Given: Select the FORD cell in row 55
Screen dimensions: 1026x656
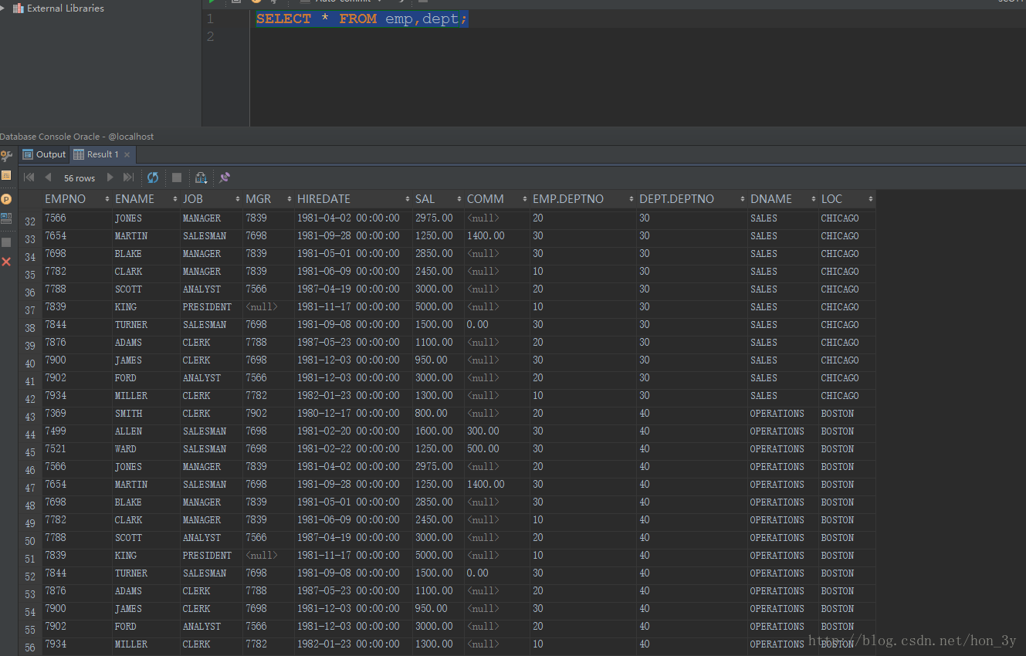Looking at the screenshot, I should click(x=126, y=627).
